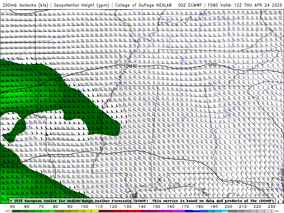The height and width of the screenshot is (213, 284).
Task: Click "College of DuPage NEXLAB" in the header
Action: [x=143, y=5]
